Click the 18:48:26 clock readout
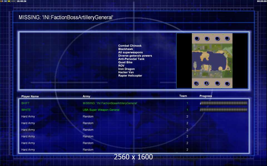 coord(21,1)
